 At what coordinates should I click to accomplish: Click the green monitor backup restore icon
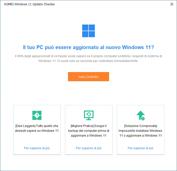pyautogui.click(x=88, y=115)
